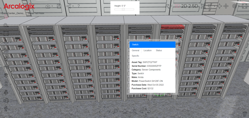Adjust the Height slider handle
Screen dimensions: 249x118
click(123, 9)
